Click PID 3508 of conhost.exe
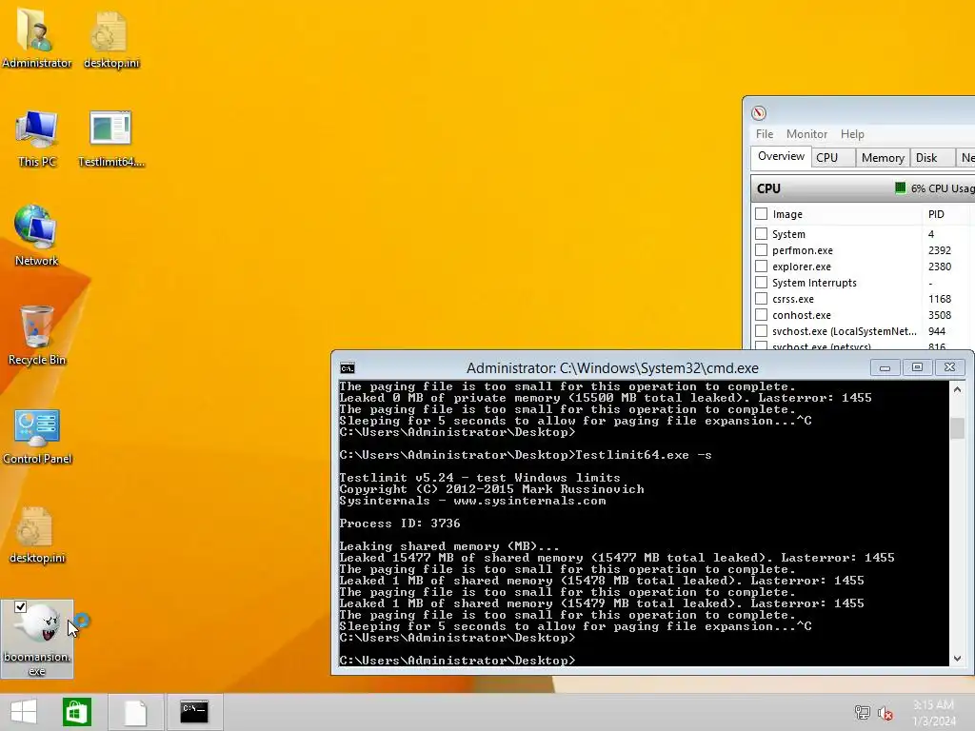This screenshot has width=975, height=731. (x=940, y=315)
